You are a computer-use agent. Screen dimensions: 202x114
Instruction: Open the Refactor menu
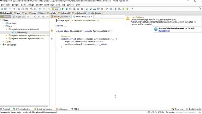tap(39, 5)
